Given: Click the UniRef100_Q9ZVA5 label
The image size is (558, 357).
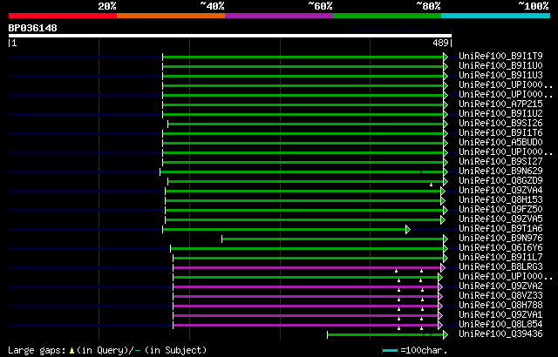Looking at the screenshot, I should (x=500, y=219).
